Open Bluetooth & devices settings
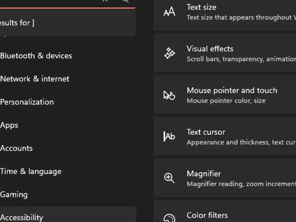The height and width of the screenshot is (222, 296). 36,56
